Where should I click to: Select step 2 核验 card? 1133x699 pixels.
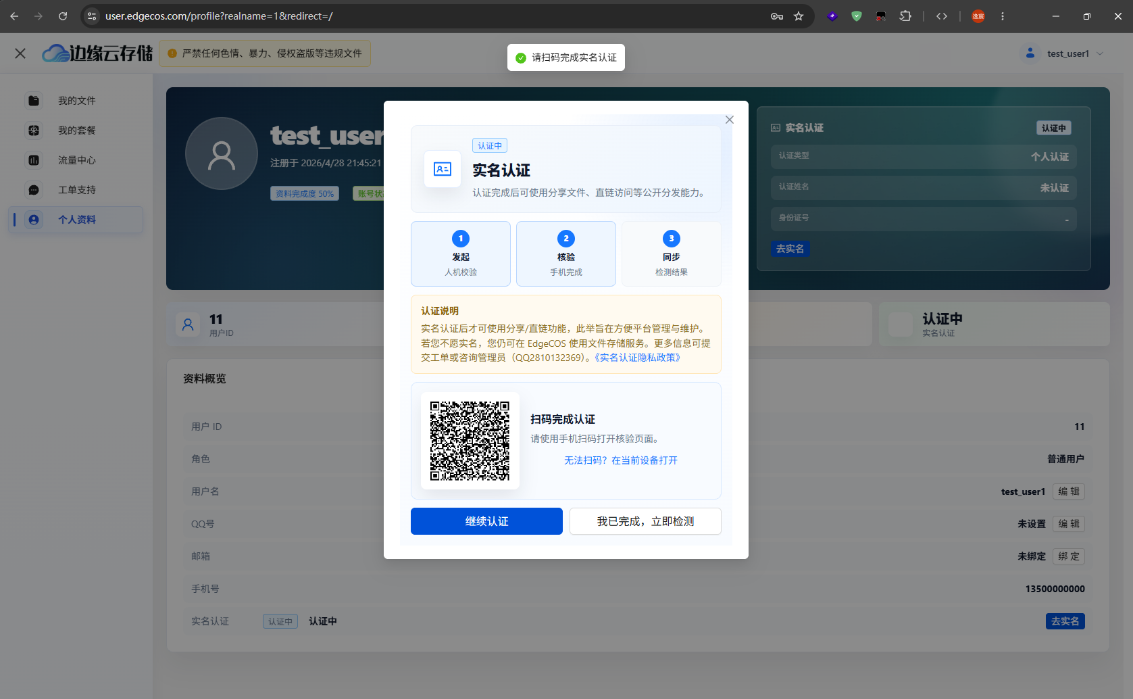pos(566,254)
